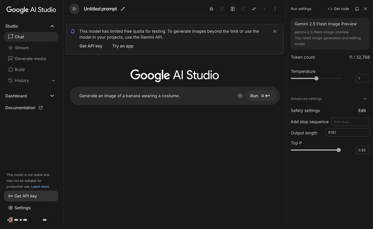Click the pencil icon to rename prompt
This screenshot has width=373, height=229.
[123, 9]
